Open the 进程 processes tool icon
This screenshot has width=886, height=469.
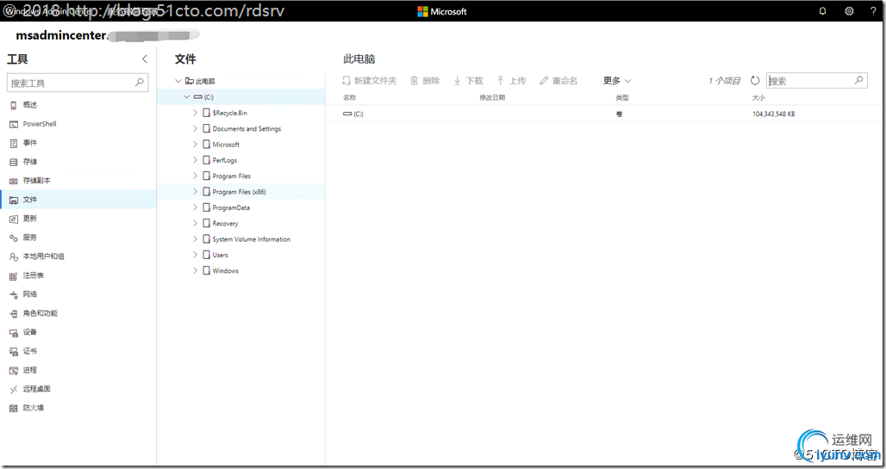[x=14, y=370]
